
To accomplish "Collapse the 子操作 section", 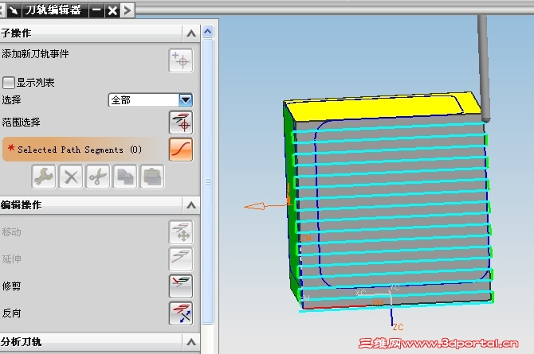I will click(x=191, y=33).
